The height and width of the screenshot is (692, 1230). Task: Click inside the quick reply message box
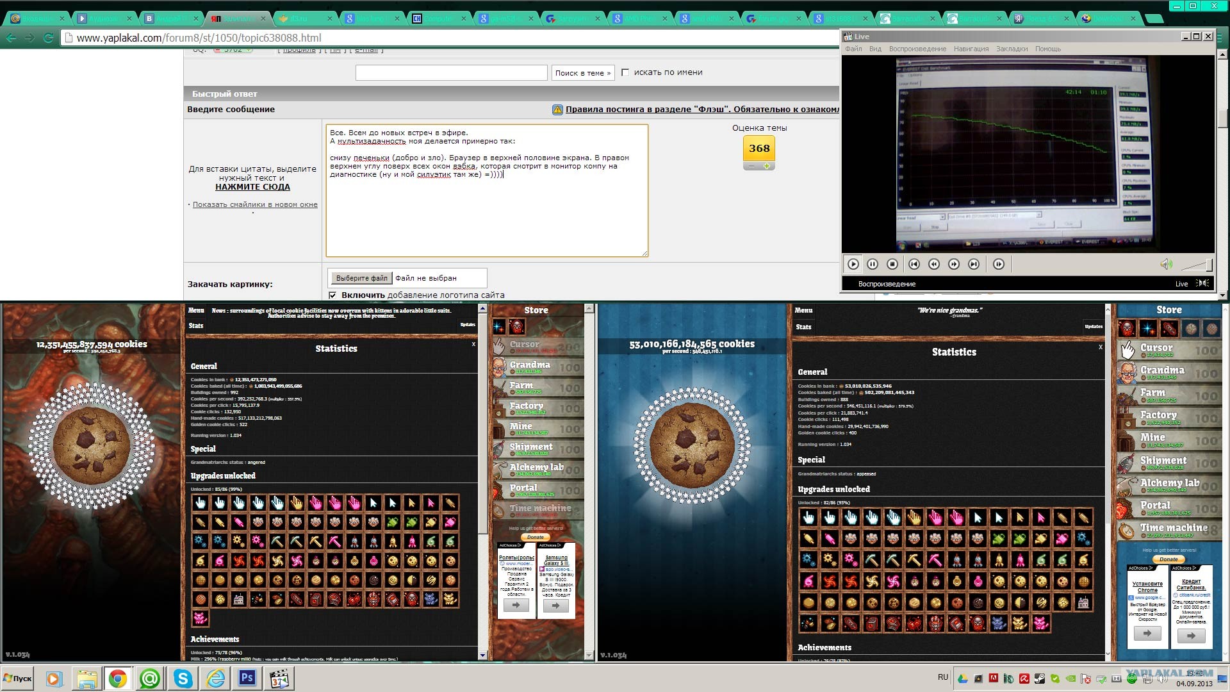pyautogui.click(x=487, y=190)
